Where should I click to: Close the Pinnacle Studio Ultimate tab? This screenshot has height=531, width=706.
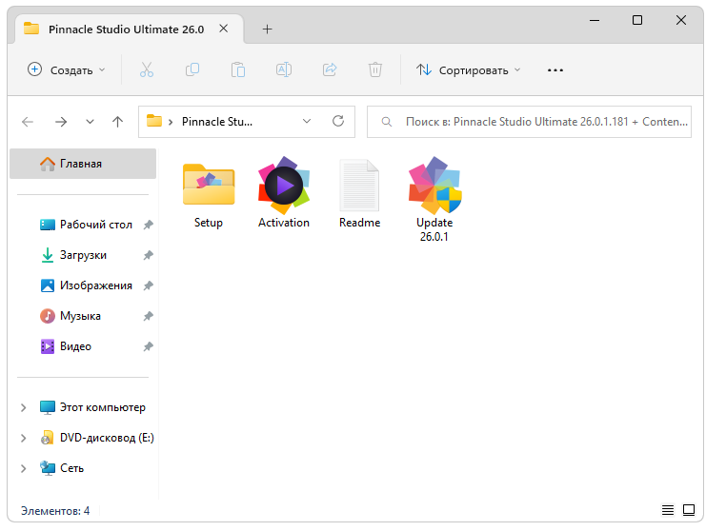[223, 29]
